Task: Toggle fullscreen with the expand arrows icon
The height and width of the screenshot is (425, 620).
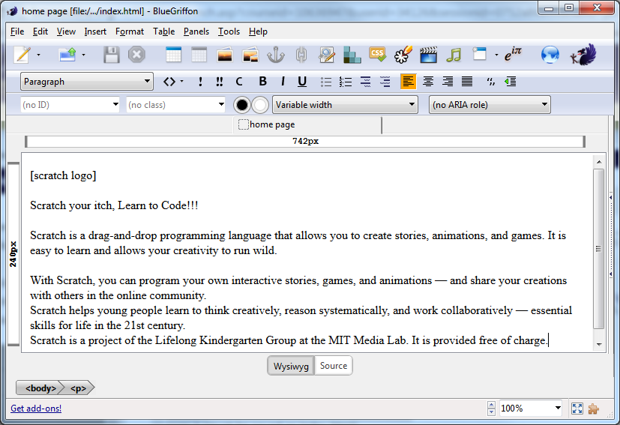Action: click(x=577, y=409)
